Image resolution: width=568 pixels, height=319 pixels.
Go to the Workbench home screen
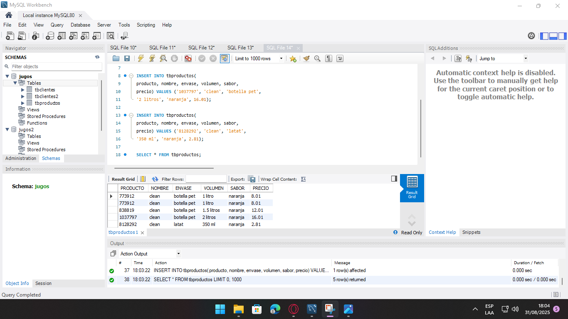point(8,15)
